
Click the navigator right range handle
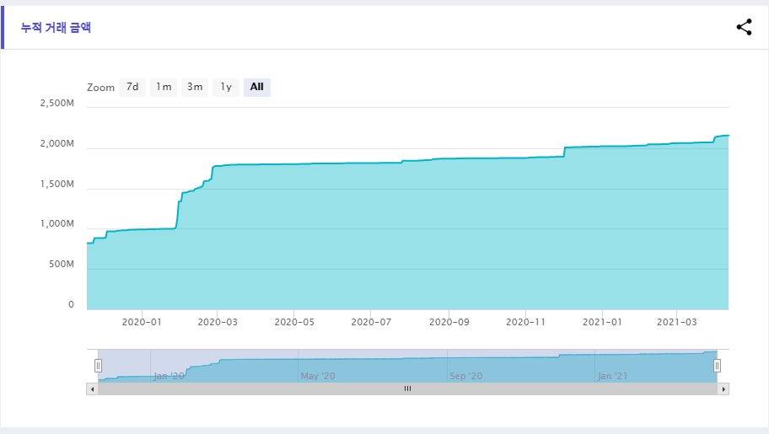(x=717, y=366)
